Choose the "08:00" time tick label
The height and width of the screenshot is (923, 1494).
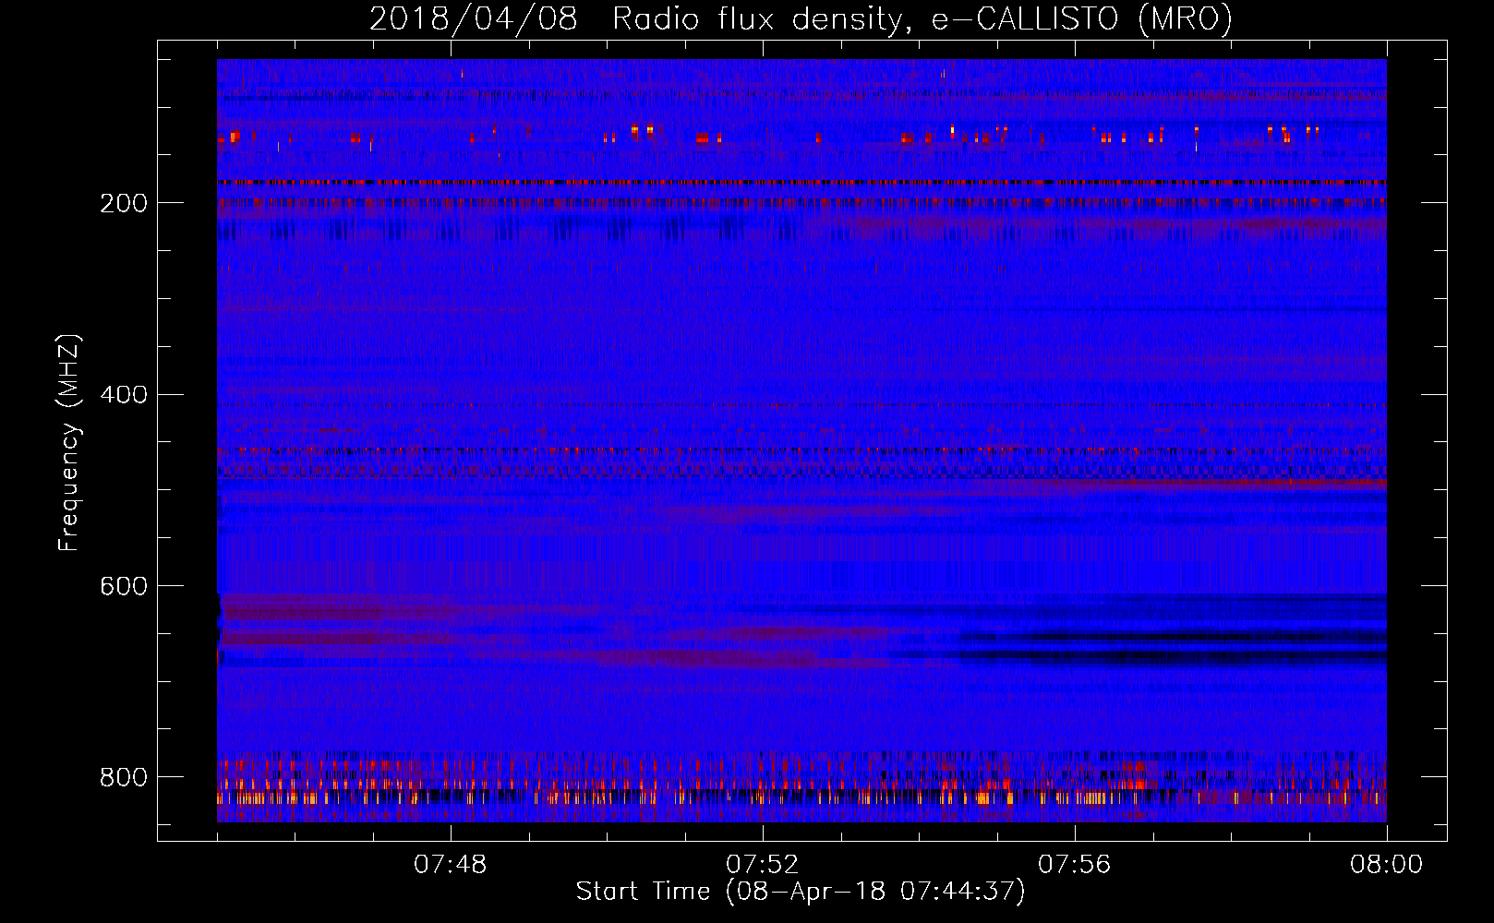click(x=1387, y=864)
